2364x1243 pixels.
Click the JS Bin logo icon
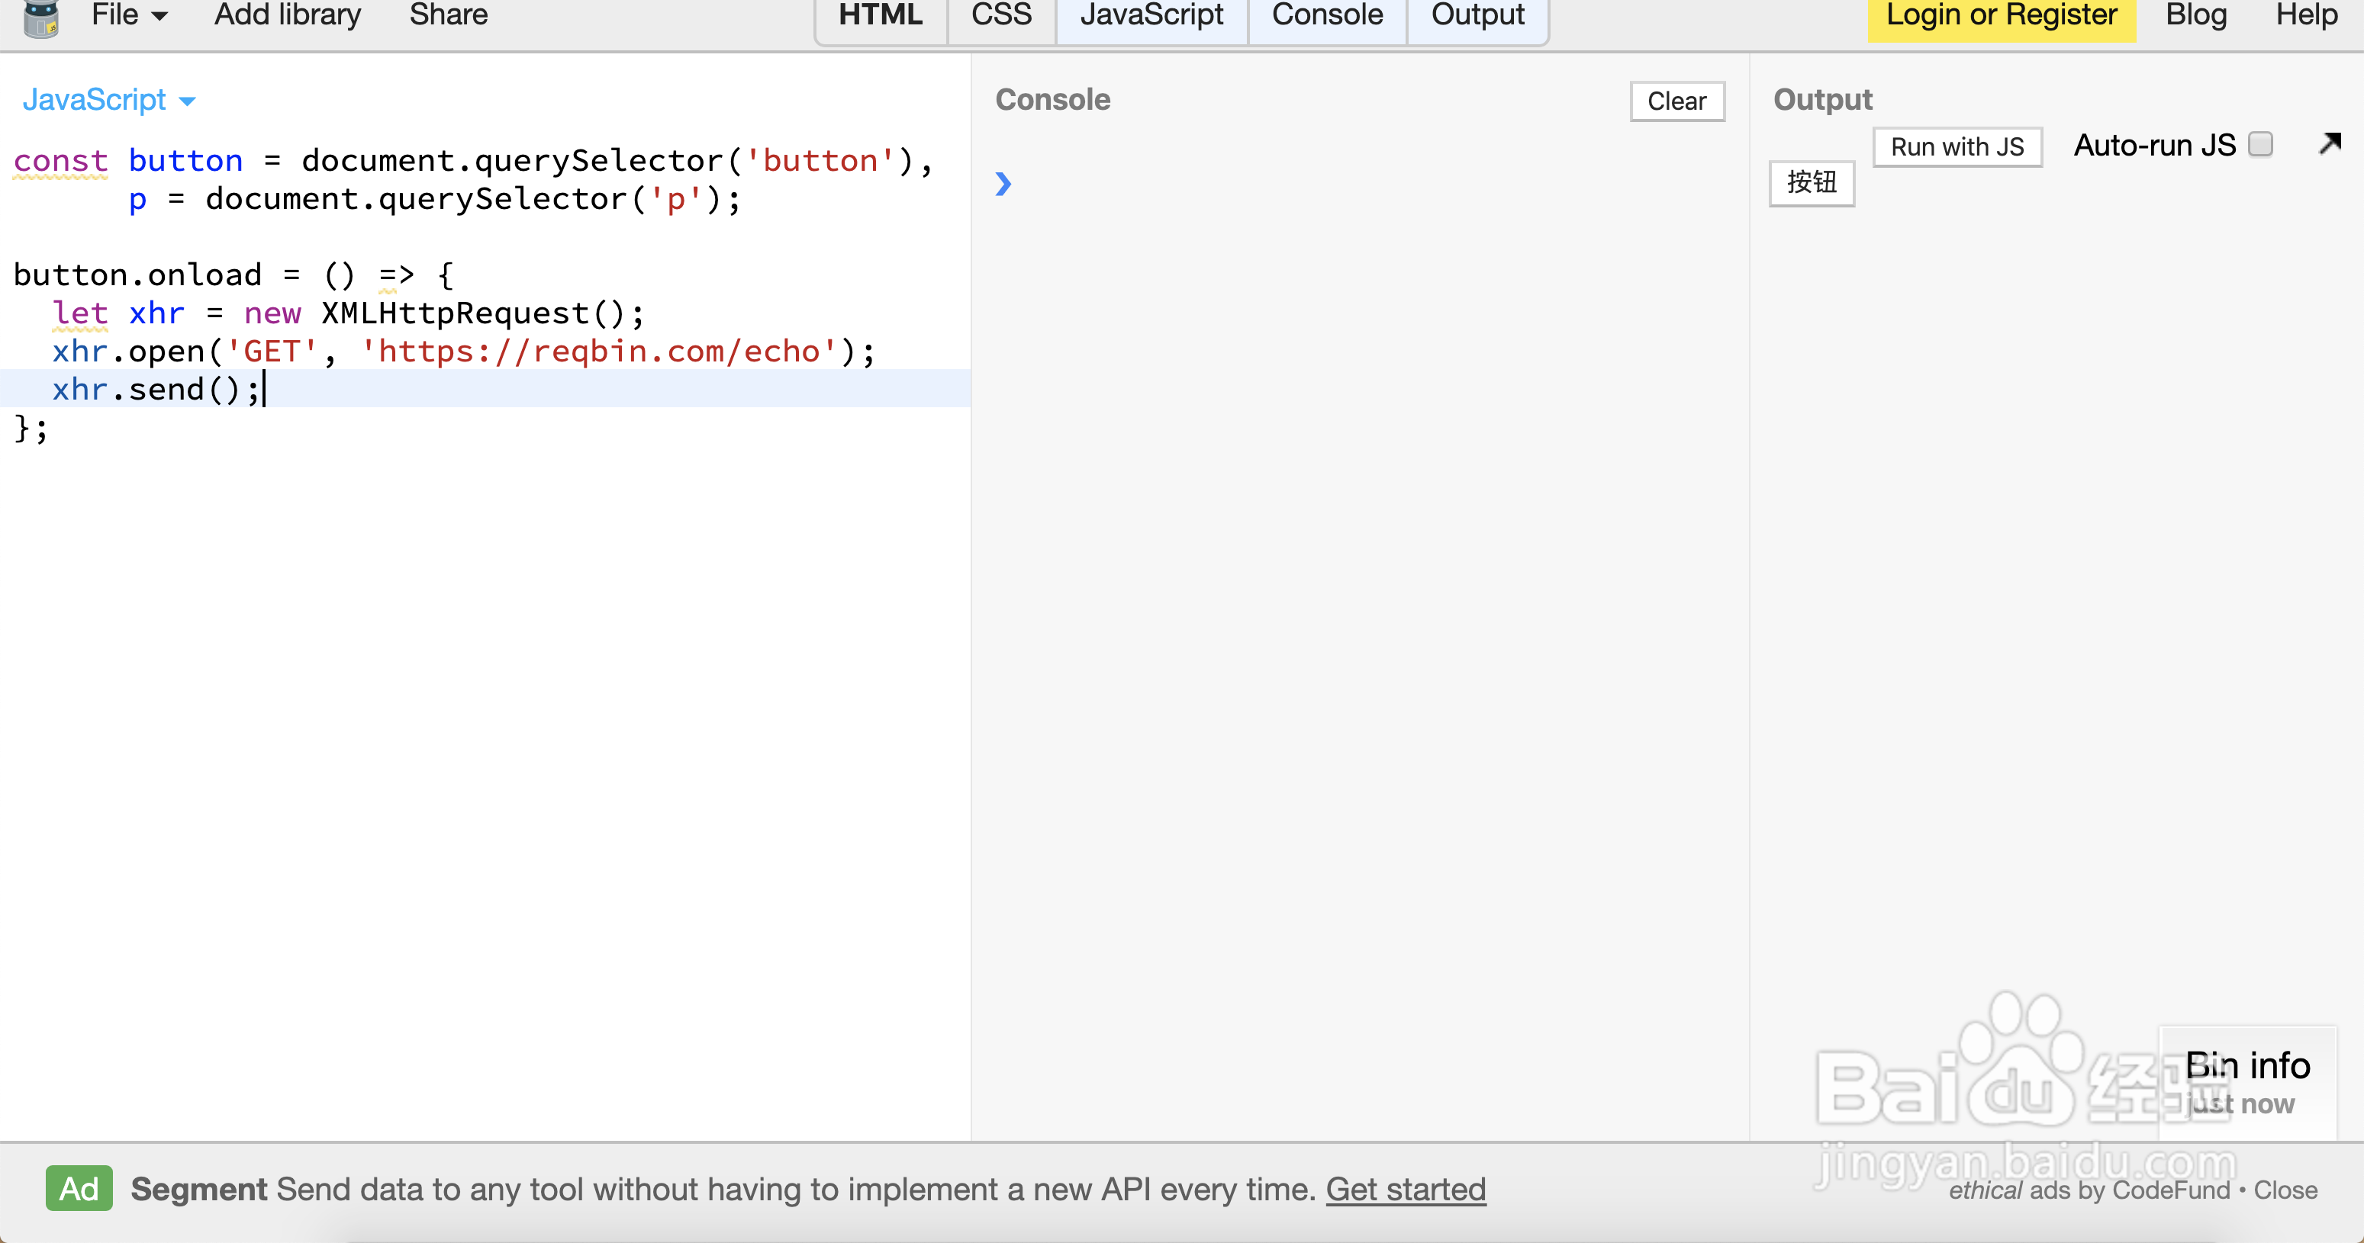40,18
